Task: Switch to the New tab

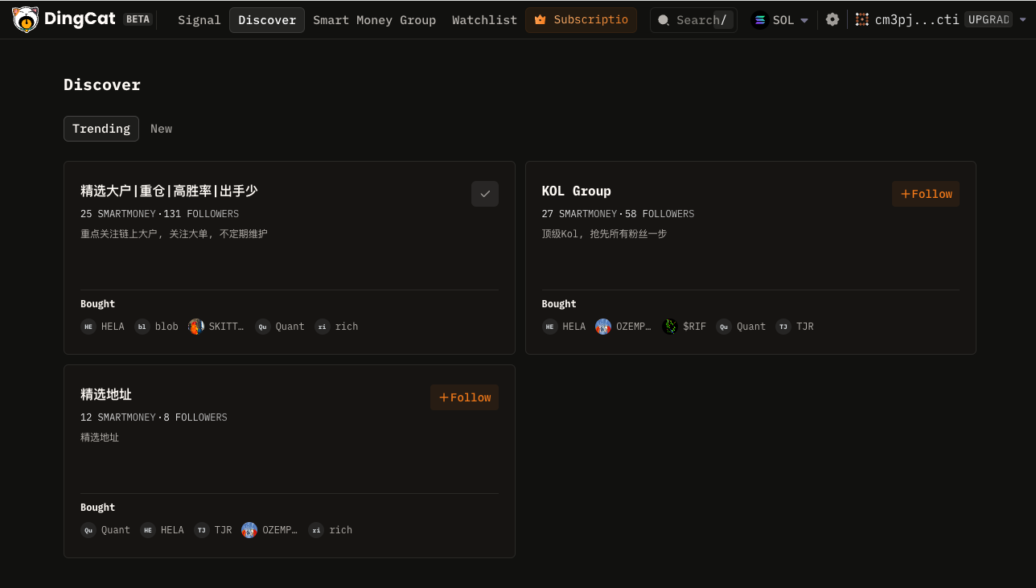Action: point(161,129)
